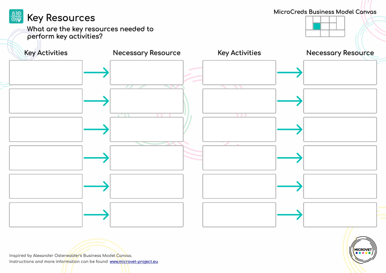
Task: Click the second arrow in the rightmost arrow column
Action: [x=289, y=101]
